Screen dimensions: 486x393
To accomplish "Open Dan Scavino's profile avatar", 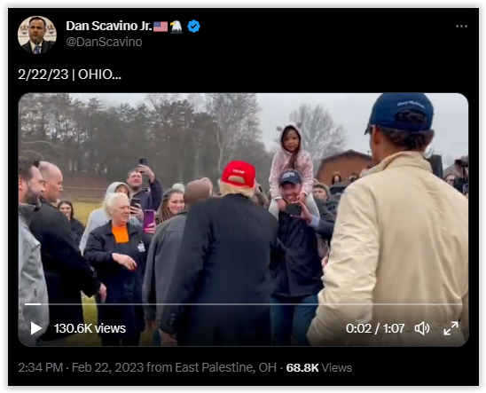I will [x=37, y=35].
